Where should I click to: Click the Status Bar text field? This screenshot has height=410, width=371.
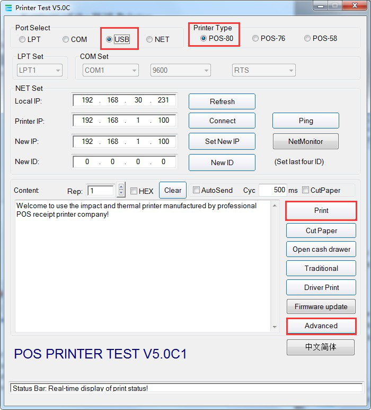point(186,388)
